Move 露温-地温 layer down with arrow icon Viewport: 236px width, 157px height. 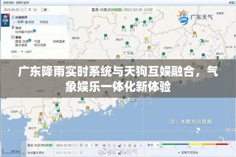(x=114, y=146)
